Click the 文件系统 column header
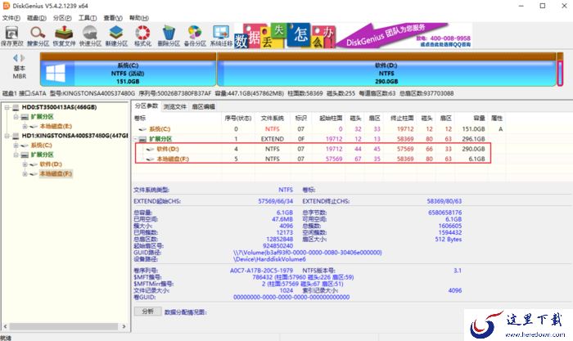The height and width of the screenshot is (341, 573). [x=273, y=119]
